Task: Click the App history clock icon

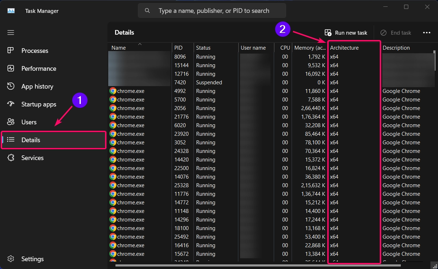Action: pos(11,86)
